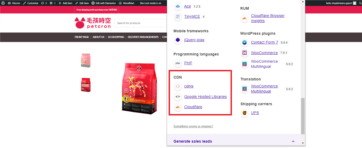This screenshot has height=148, width=362.
Task: Click the Petcron site logo
Action: (x=93, y=23)
